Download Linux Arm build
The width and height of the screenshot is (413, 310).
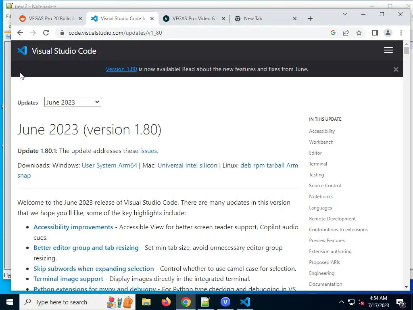pyautogui.click(x=292, y=165)
